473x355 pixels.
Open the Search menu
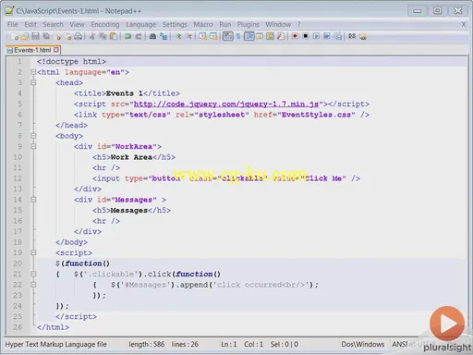53,24
